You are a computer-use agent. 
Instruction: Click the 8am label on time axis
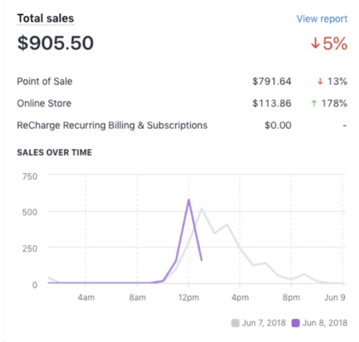click(137, 298)
